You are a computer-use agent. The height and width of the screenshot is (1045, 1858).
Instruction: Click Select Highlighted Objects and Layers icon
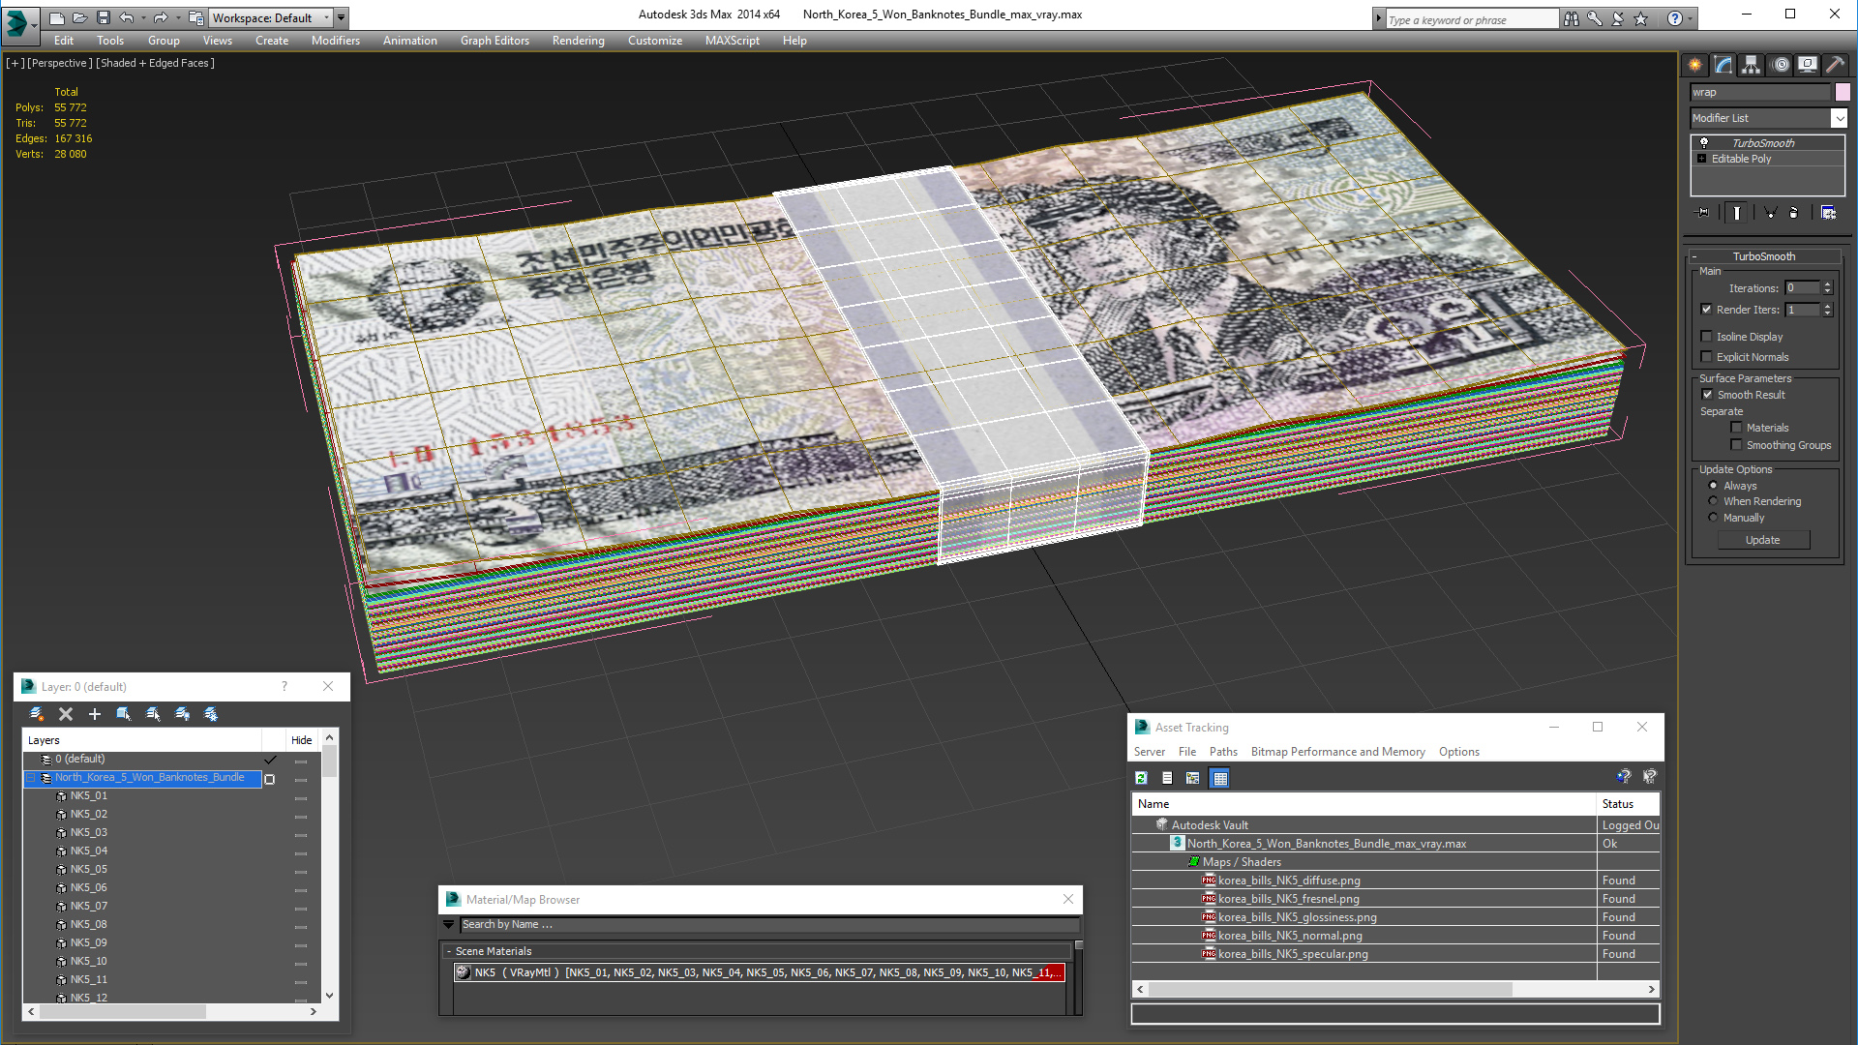pyautogui.click(x=124, y=714)
